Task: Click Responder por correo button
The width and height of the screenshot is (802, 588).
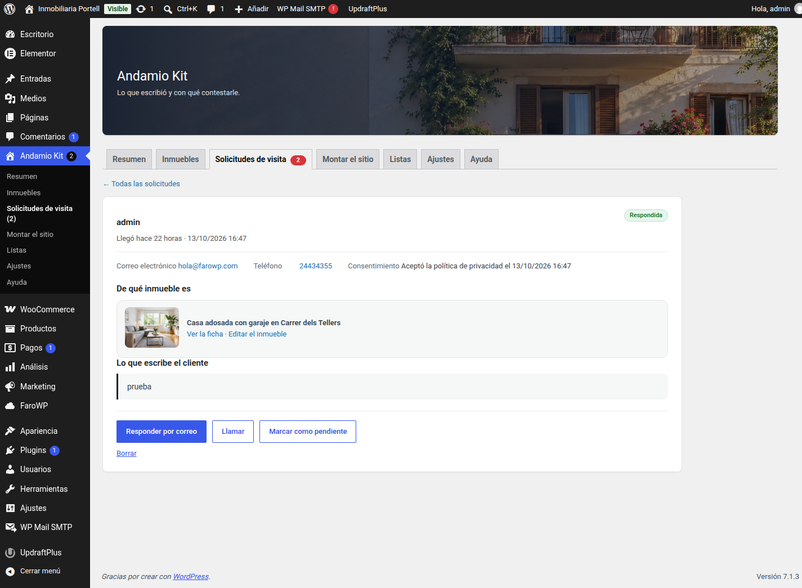Action: [x=162, y=432]
